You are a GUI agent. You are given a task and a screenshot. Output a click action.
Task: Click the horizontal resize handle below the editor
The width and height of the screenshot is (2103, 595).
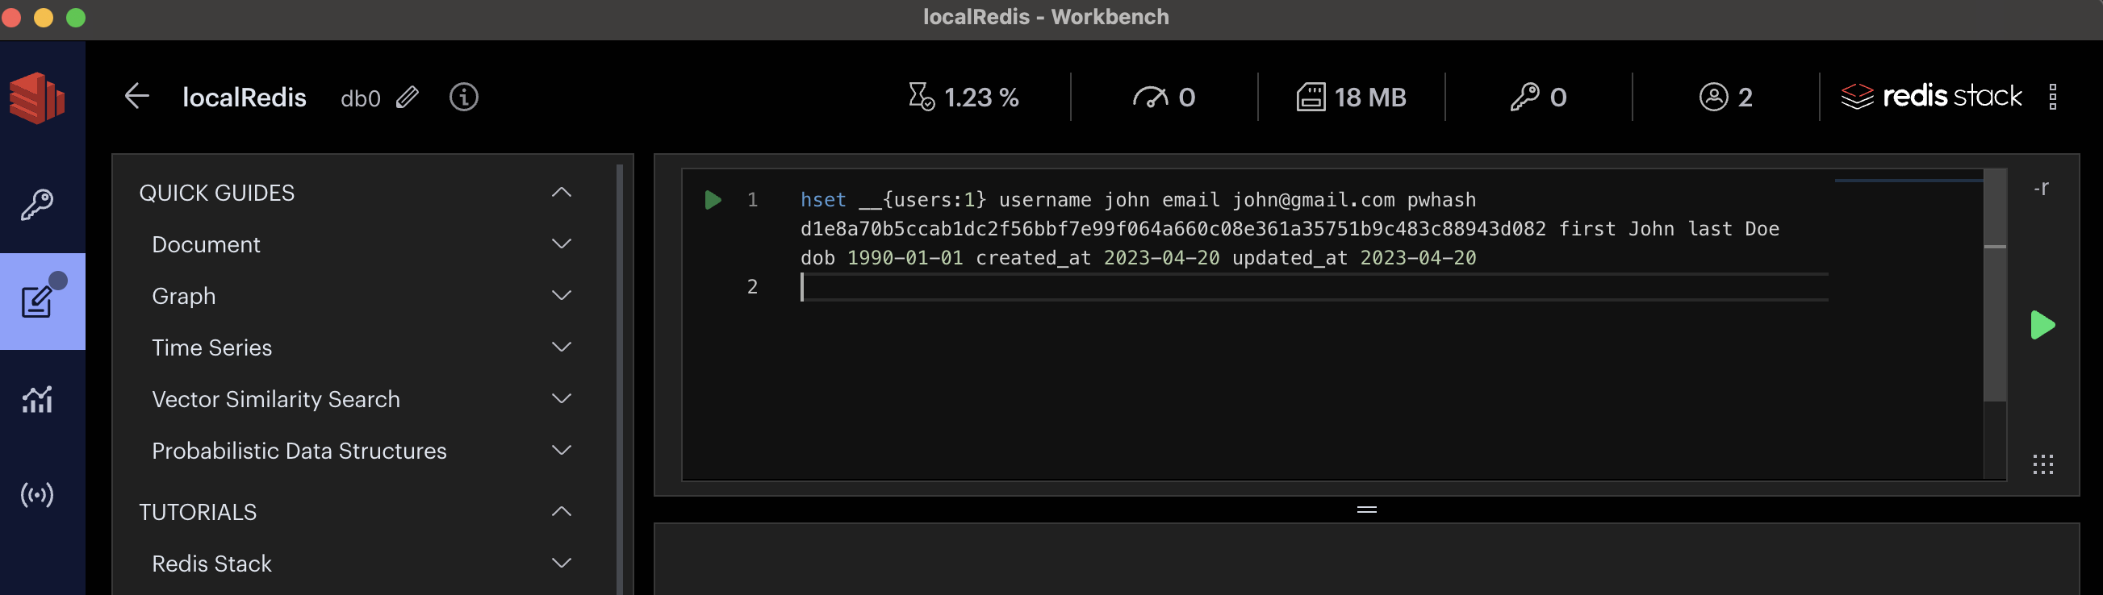coord(1366,510)
